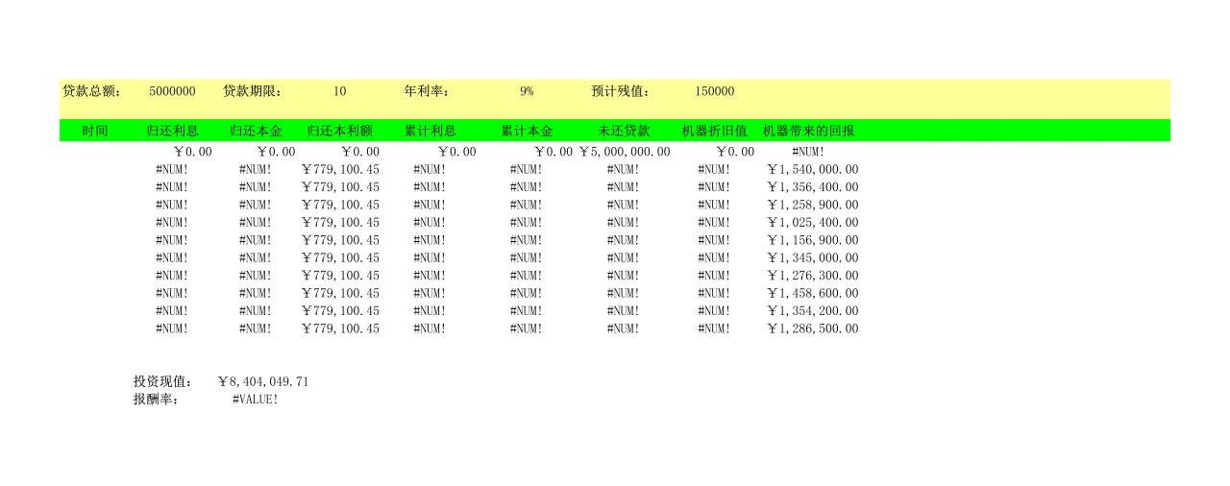This screenshot has height=486, width=1230.
Task: Click ¥0.00 under 累计利息 column
Action: [x=456, y=152]
